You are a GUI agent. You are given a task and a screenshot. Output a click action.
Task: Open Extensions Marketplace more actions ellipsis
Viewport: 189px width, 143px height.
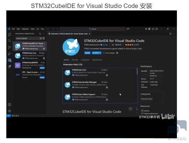[44, 34]
